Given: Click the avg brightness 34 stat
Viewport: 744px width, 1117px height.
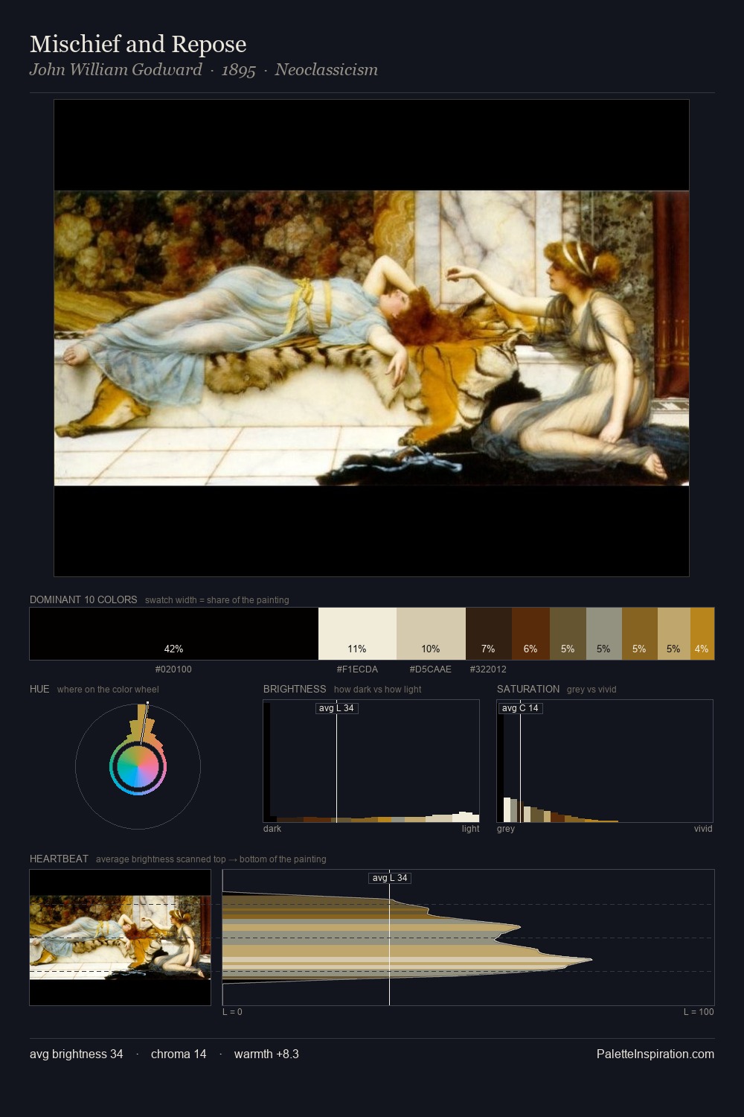Looking at the screenshot, I should click(77, 1054).
